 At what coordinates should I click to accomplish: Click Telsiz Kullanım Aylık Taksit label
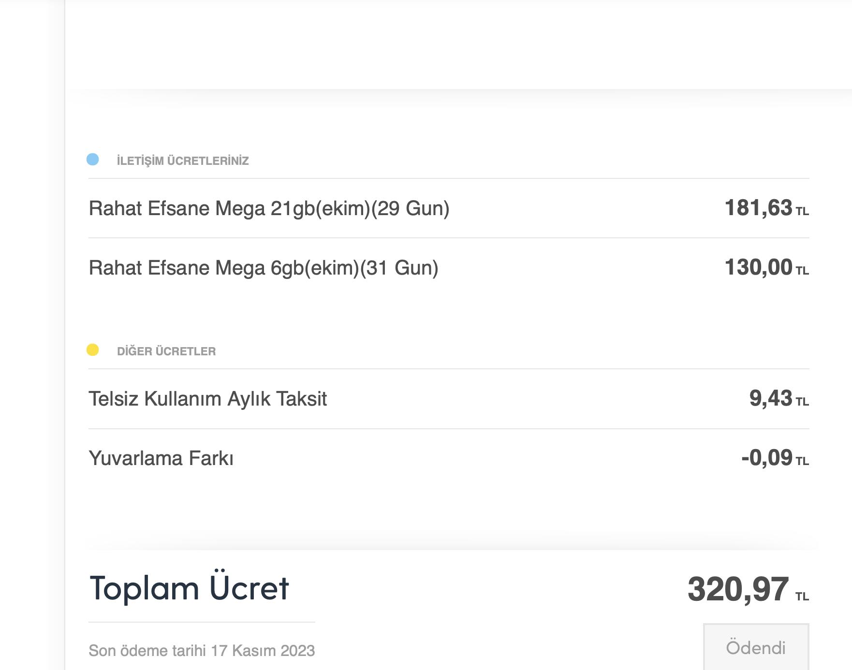(208, 399)
